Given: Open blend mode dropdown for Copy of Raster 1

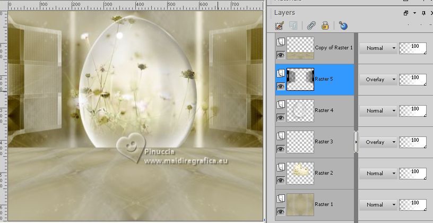Looking at the screenshot, I should 378,48.
